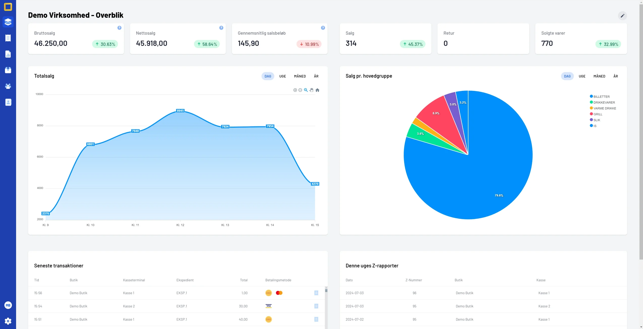
Task: Toggle SLIK legend entry
Action: (x=595, y=120)
